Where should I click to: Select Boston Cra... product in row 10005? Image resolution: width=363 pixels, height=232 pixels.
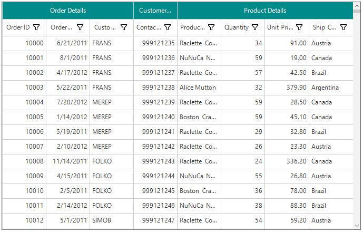point(199,117)
